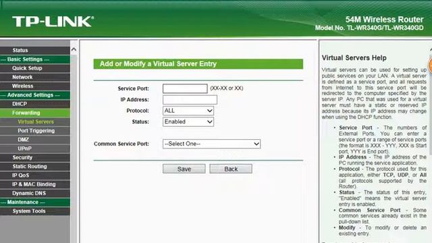Click the Advanced Settings section header
This screenshot has width=432, height=243.
coord(35,95)
